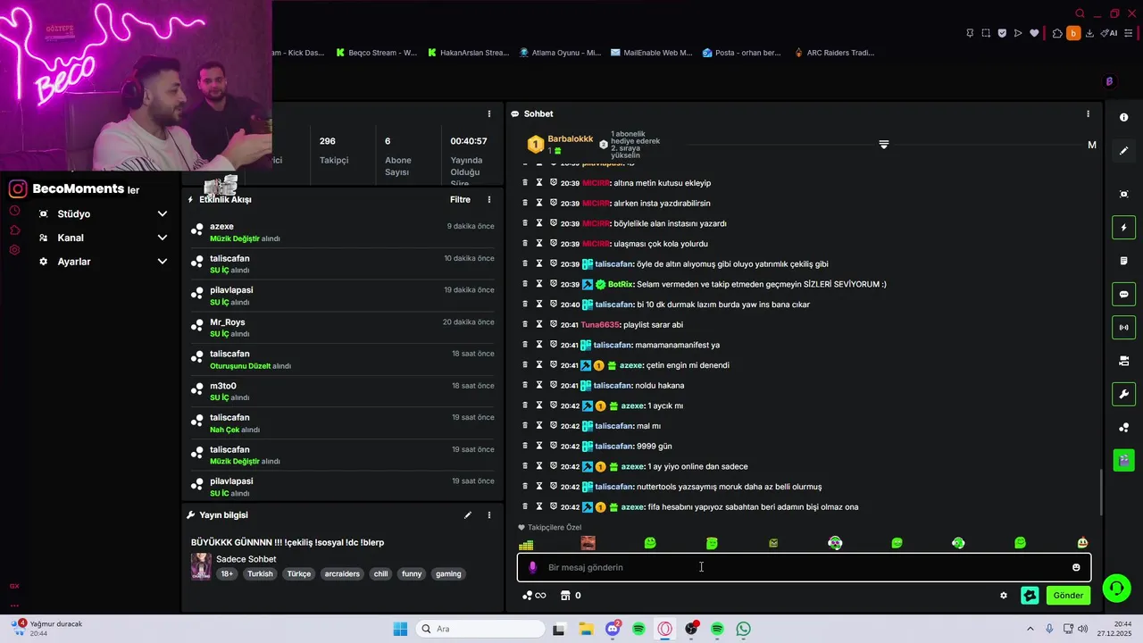This screenshot has width=1143, height=643.
Task: Click the browser snapshot selection icon
Action: click(x=986, y=33)
